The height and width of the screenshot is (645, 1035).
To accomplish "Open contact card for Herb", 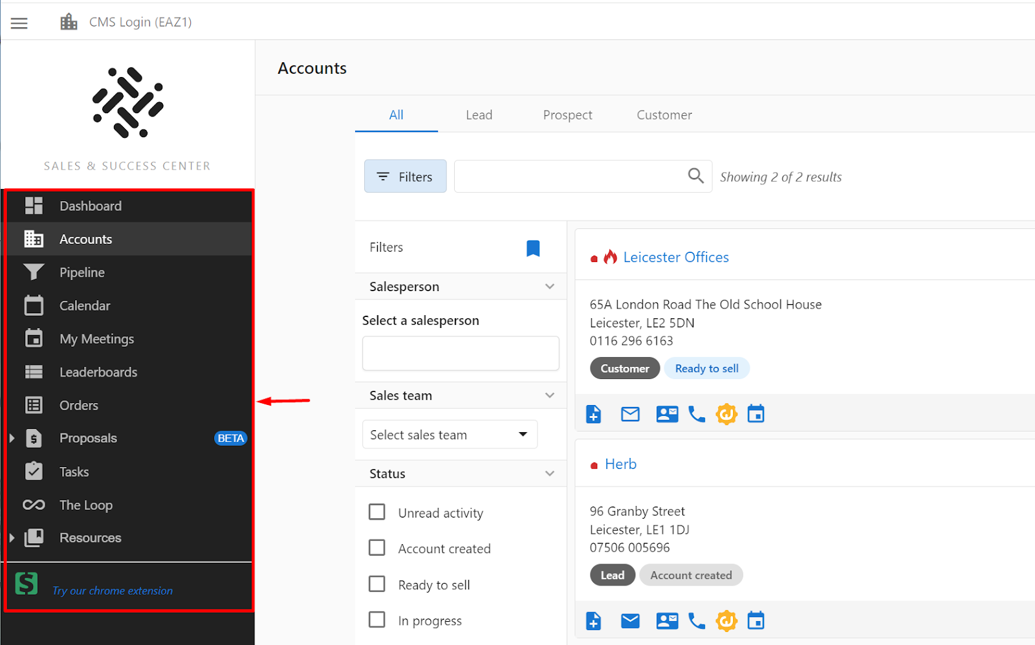I will pos(667,621).
